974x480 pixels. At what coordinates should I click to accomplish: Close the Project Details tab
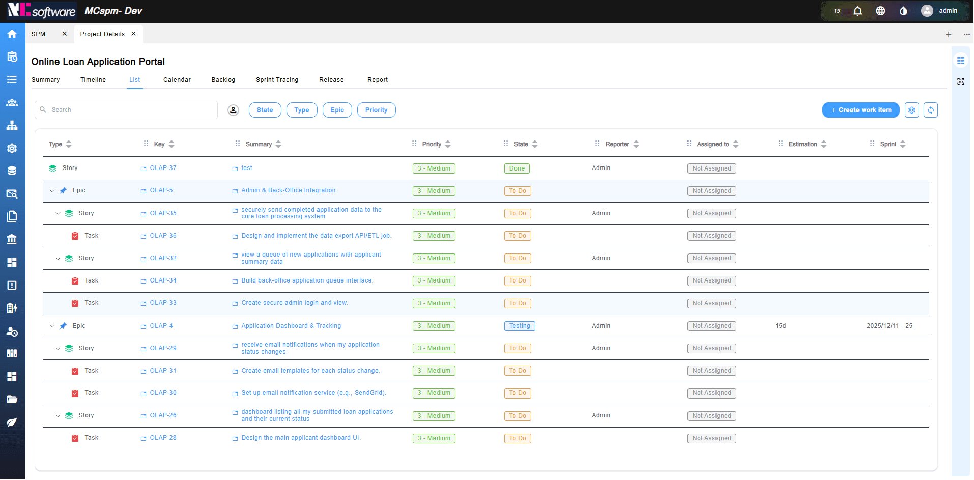click(134, 34)
